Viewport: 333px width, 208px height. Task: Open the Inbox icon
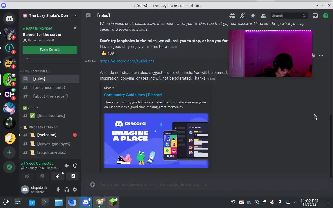[315, 16]
